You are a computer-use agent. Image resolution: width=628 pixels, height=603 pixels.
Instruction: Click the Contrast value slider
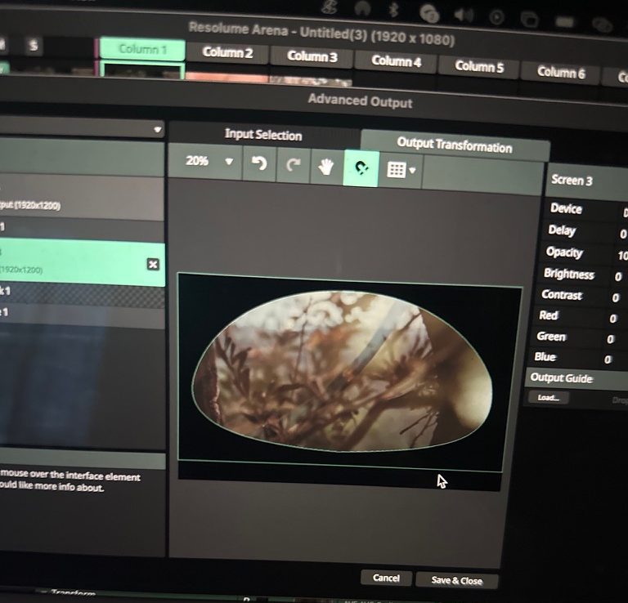[616, 297]
